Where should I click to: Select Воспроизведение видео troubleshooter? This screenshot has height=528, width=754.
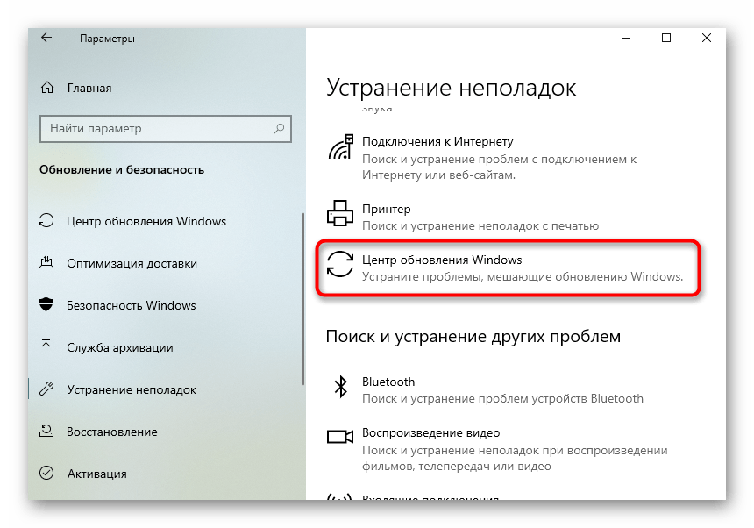pos(498,449)
